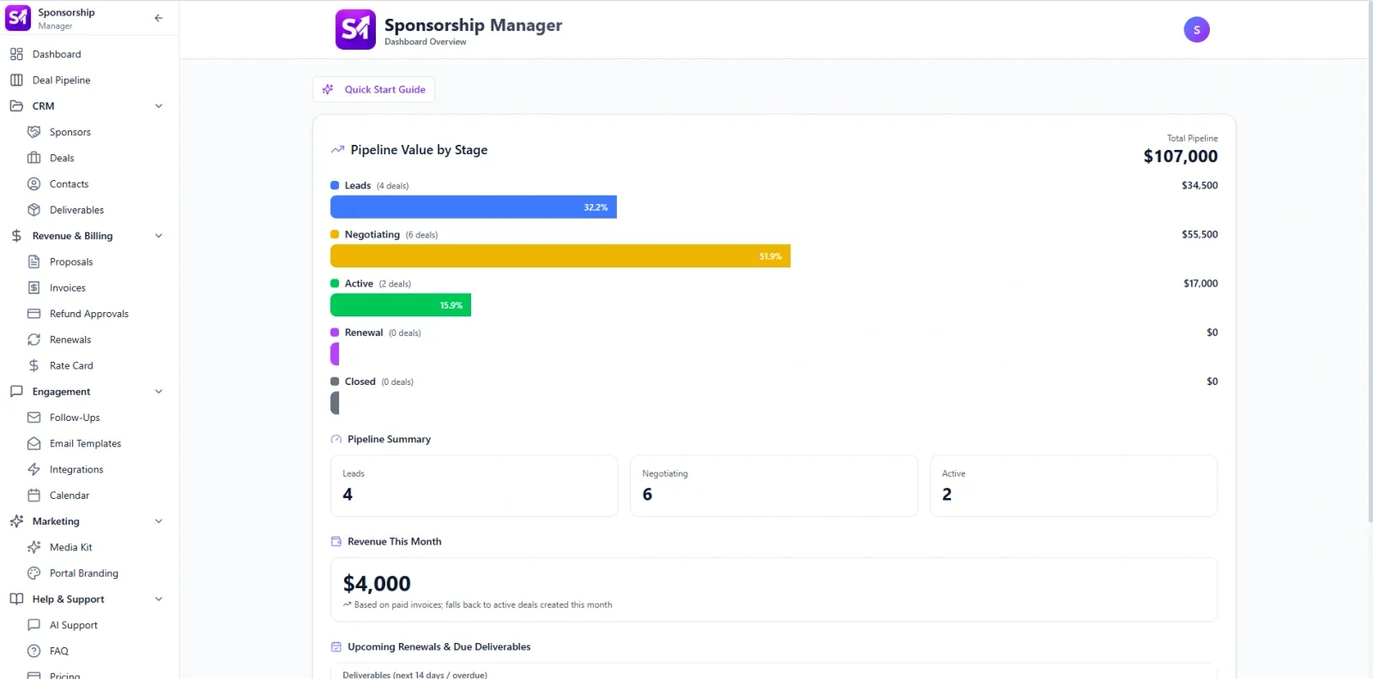The image size is (1373, 679).
Task: Open Integrations via the lightning icon
Action: 34,470
